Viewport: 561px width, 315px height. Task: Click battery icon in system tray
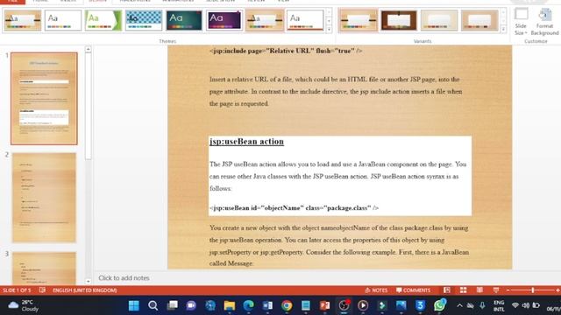point(536,305)
